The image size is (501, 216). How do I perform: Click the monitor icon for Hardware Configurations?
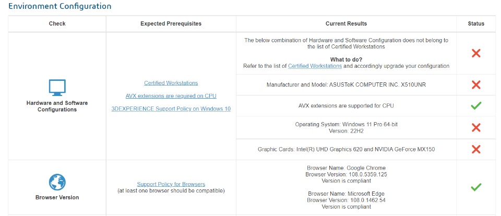click(x=57, y=87)
